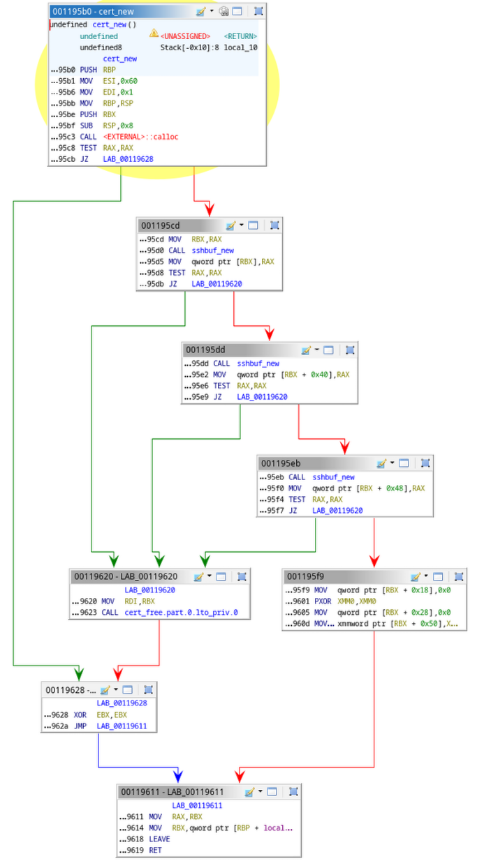477x868 pixels.
Task: Open color dropdown arrow on block LAB_00119620
Action: (x=209, y=576)
